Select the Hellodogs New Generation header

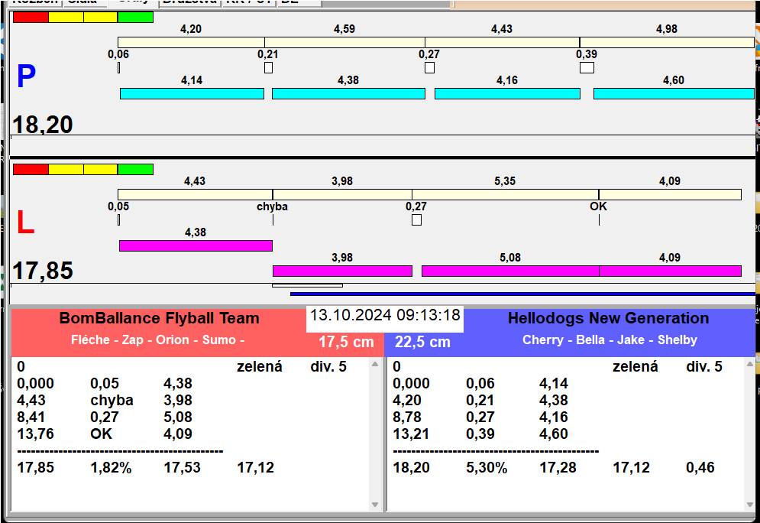click(608, 318)
